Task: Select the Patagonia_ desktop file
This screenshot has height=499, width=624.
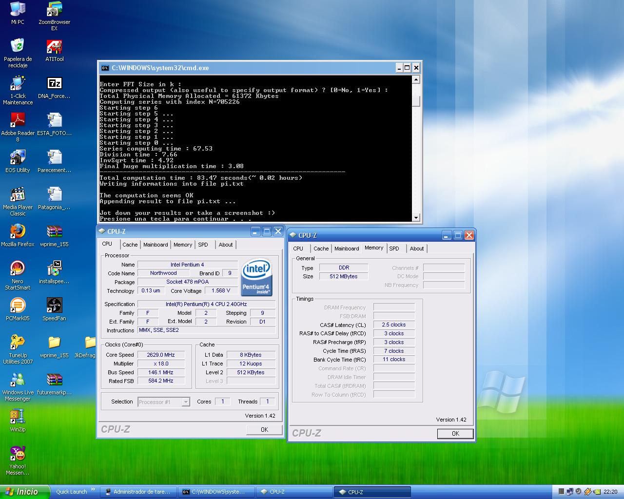Action: pos(54,198)
